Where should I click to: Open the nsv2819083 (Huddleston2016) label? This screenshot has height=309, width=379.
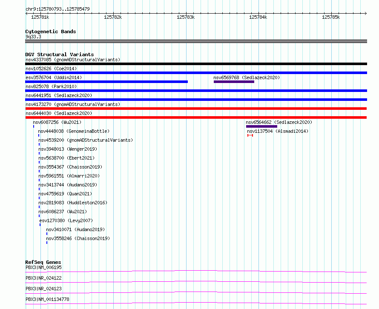pos(73,203)
